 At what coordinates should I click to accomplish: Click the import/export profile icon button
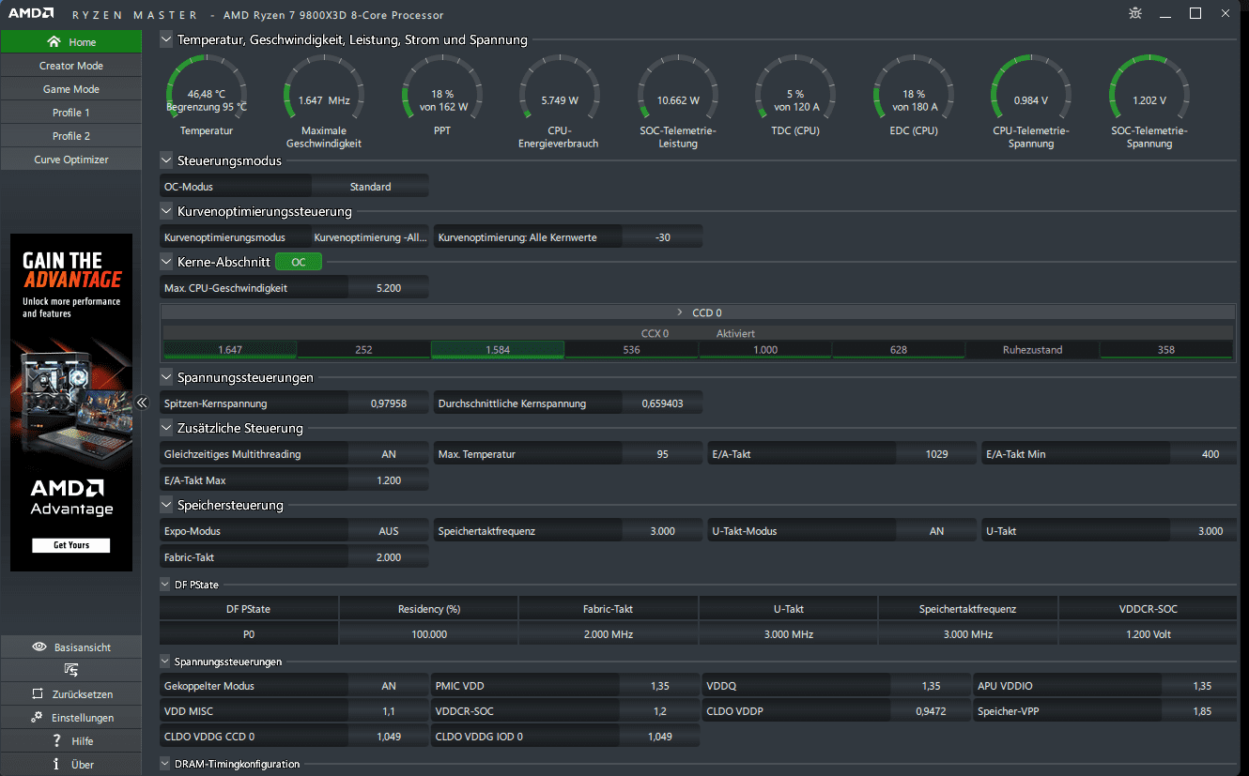[71, 670]
